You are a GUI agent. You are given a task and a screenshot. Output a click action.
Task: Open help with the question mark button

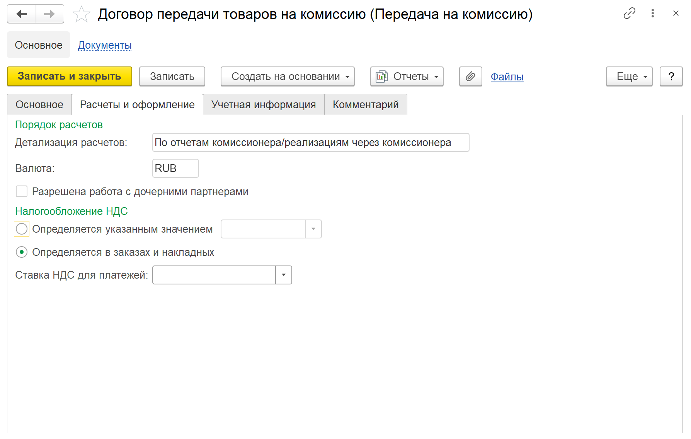coord(671,77)
